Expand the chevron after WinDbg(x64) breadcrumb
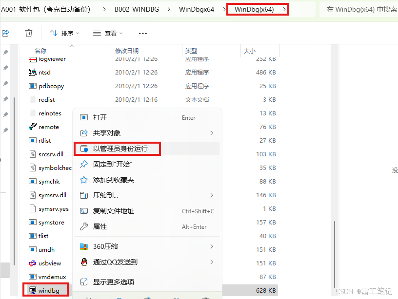This screenshot has width=398, height=299. click(284, 10)
